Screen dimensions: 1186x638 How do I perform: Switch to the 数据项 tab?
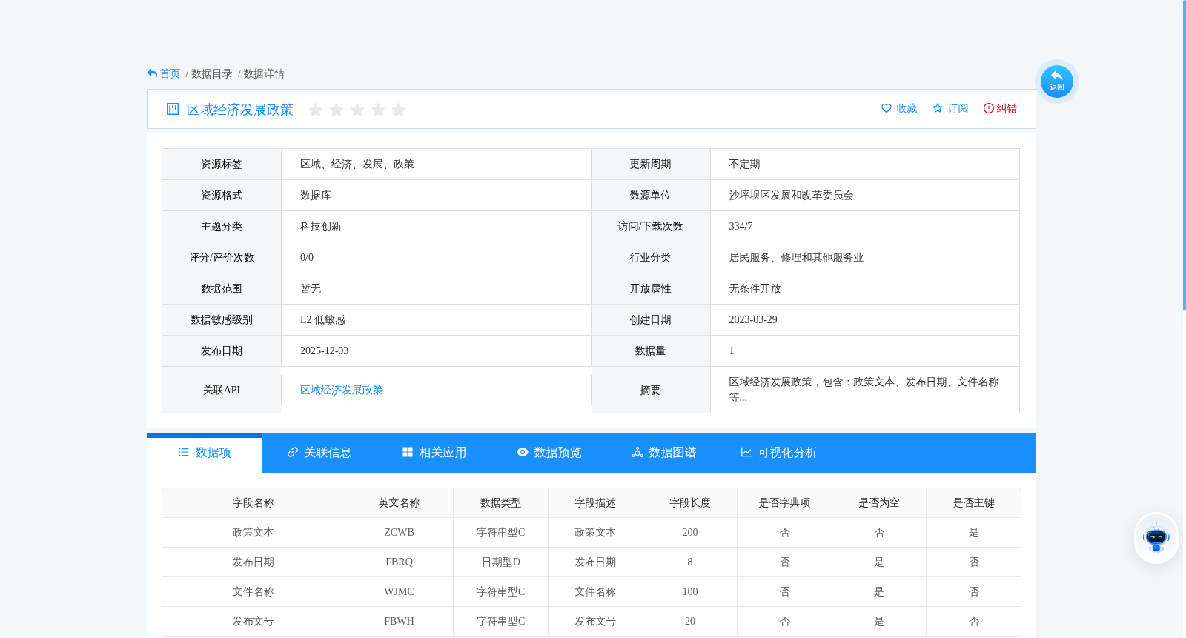point(205,453)
